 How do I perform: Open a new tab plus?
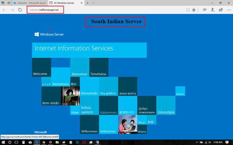[x=87, y=3]
